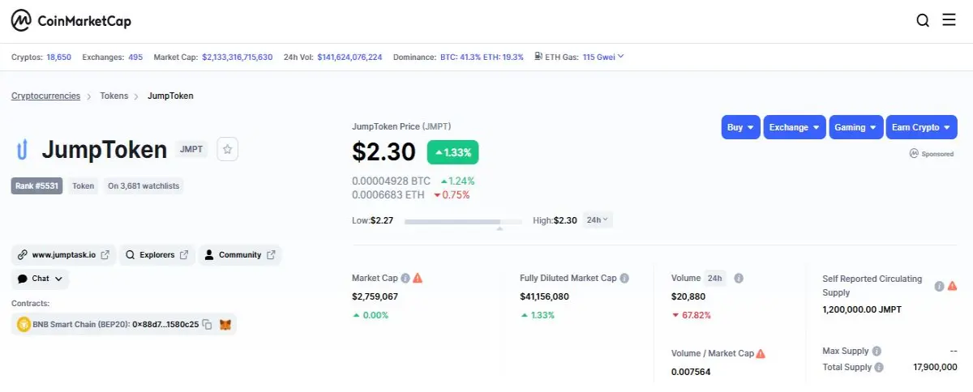Click the Total Supply info icon

pos(880,367)
